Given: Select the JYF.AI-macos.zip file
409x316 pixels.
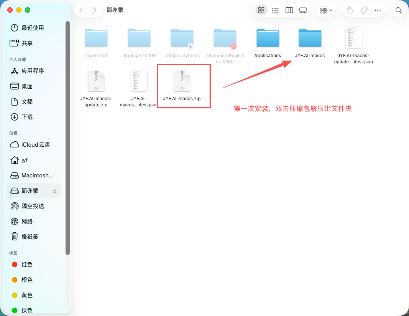Looking at the screenshot, I should pyautogui.click(x=182, y=86).
